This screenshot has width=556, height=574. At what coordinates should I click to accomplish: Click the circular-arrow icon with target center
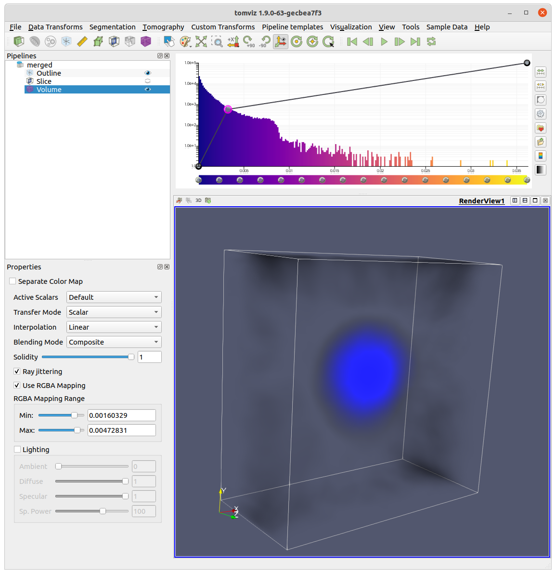[x=312, y=41]
